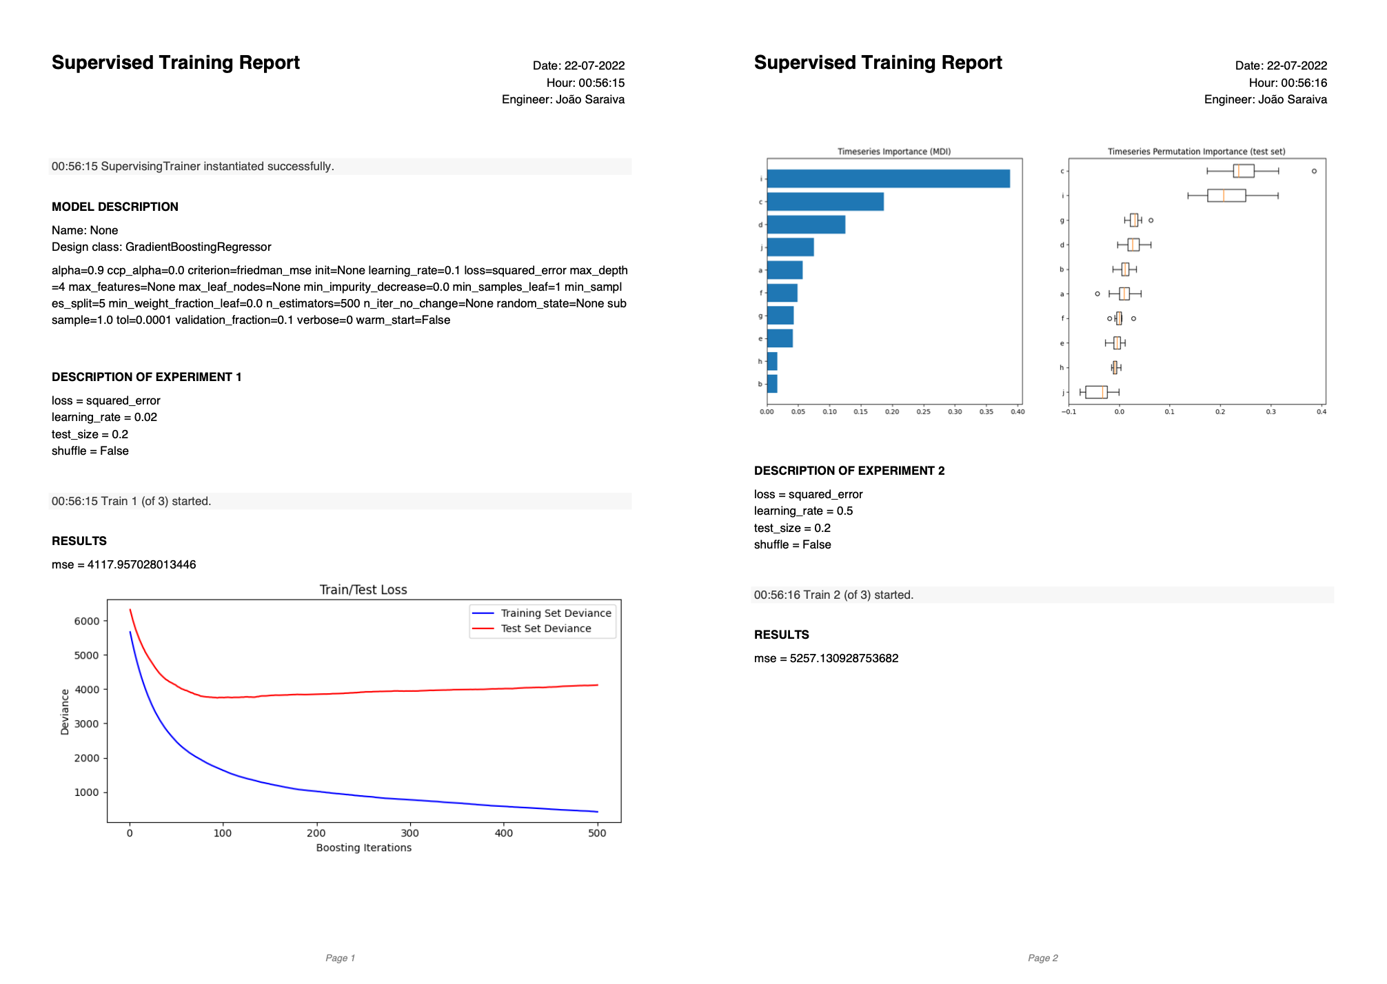This screenshot has width=1387, height=984.
Task: Click the Supervised Training Report title on Page 2
Action: 878,63
